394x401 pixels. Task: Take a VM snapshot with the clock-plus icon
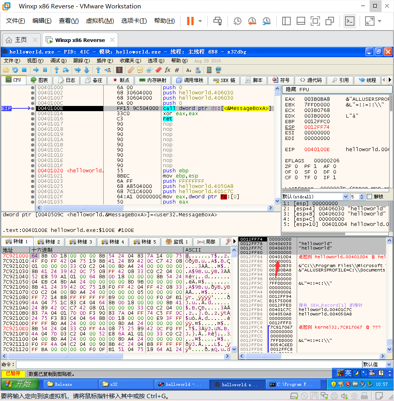tap(237, 21)
